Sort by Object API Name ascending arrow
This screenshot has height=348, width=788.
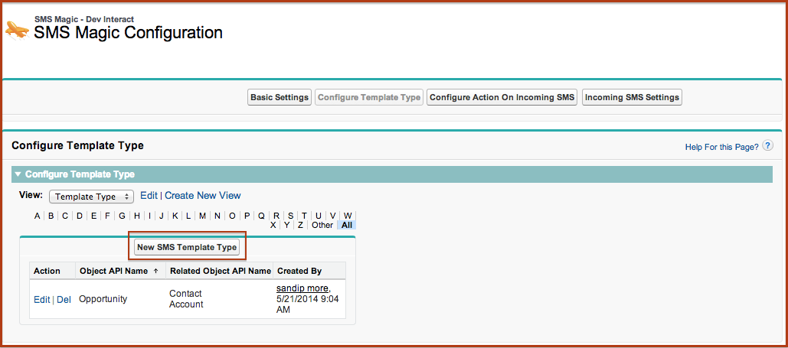point(155,271)
